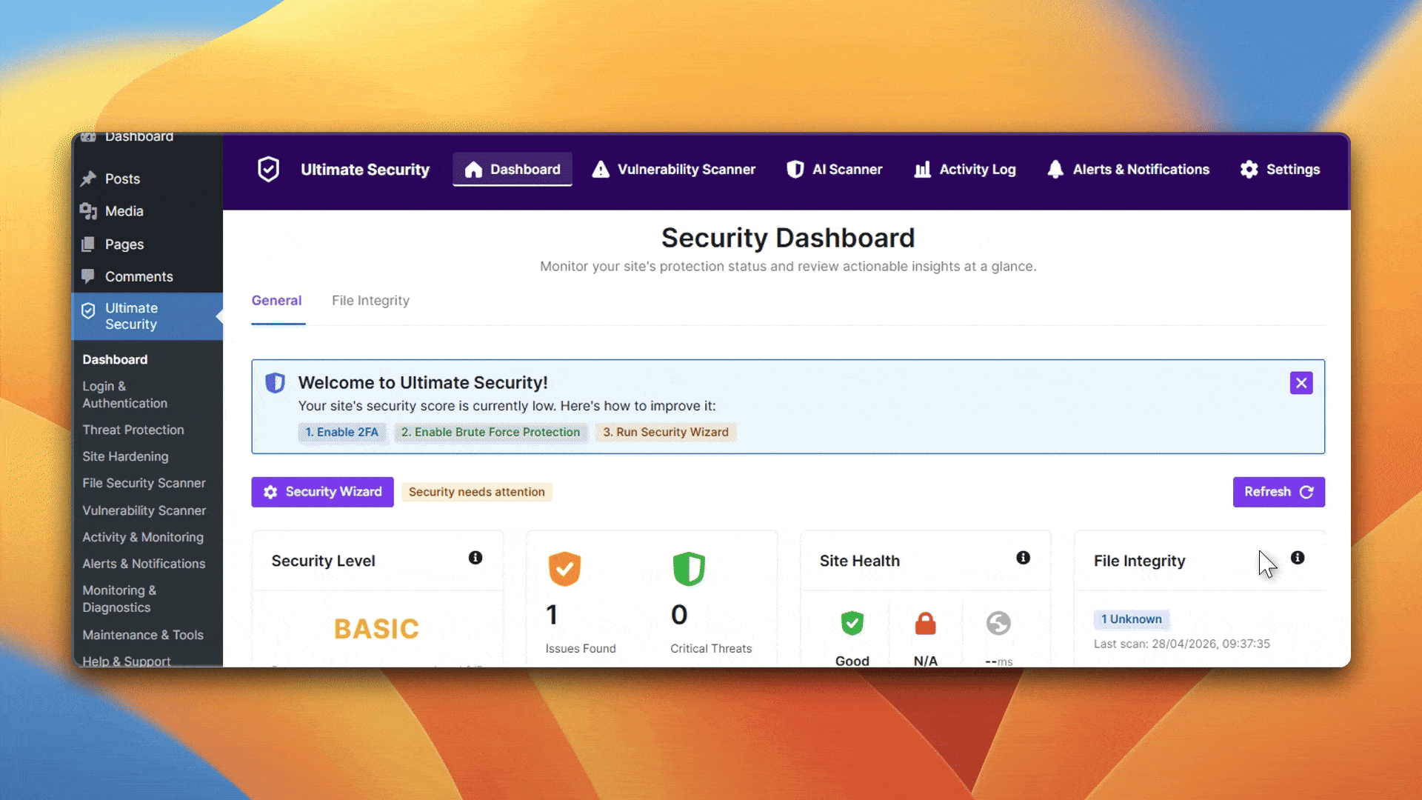
Task: Click the shield icon next to AI Scanner
Action: (795, 170)
